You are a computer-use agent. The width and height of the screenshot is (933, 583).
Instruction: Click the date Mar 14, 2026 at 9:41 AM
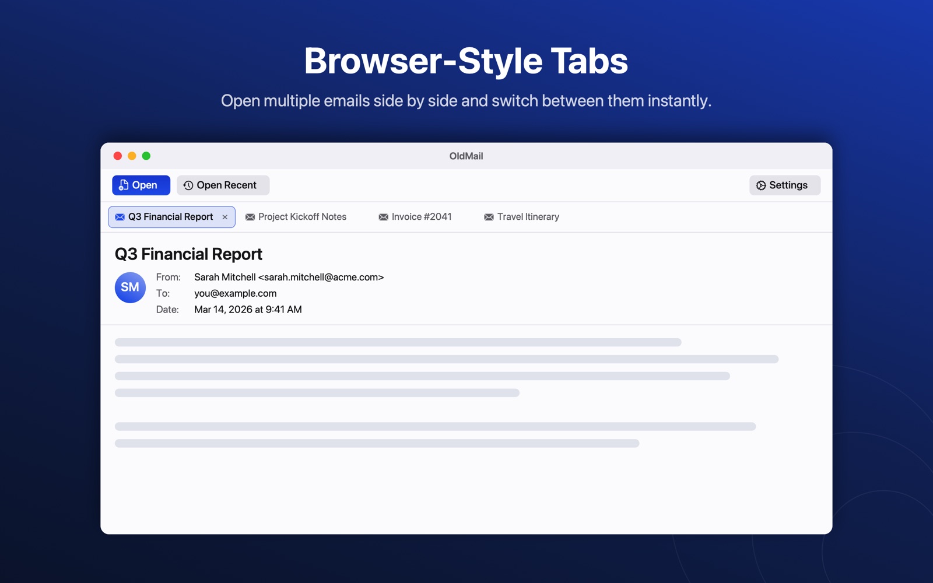pos(248,310)
